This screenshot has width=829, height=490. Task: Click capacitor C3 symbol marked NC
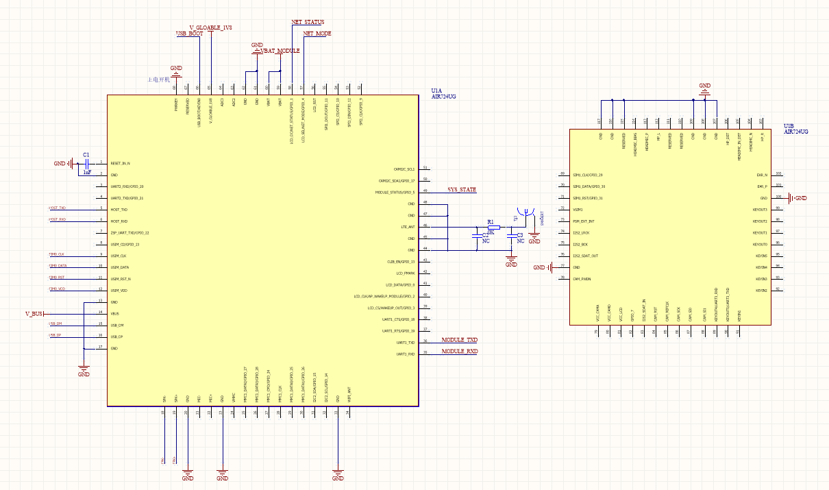pyautogui.click(x=511, y=234)
